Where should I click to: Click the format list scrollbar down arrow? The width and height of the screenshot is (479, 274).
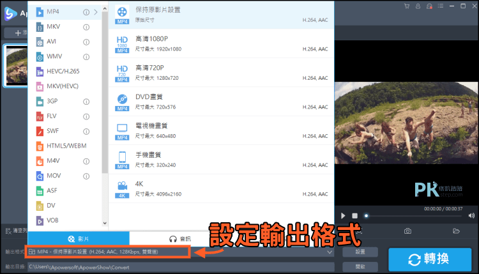point(105,223)
